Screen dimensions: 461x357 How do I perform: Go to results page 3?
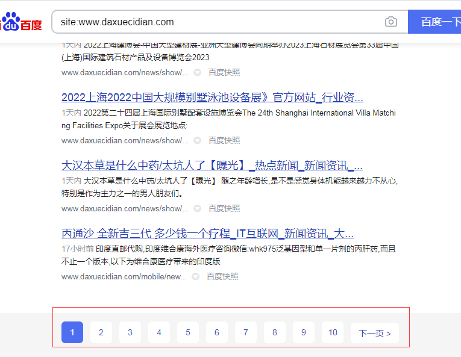(130, 332)
